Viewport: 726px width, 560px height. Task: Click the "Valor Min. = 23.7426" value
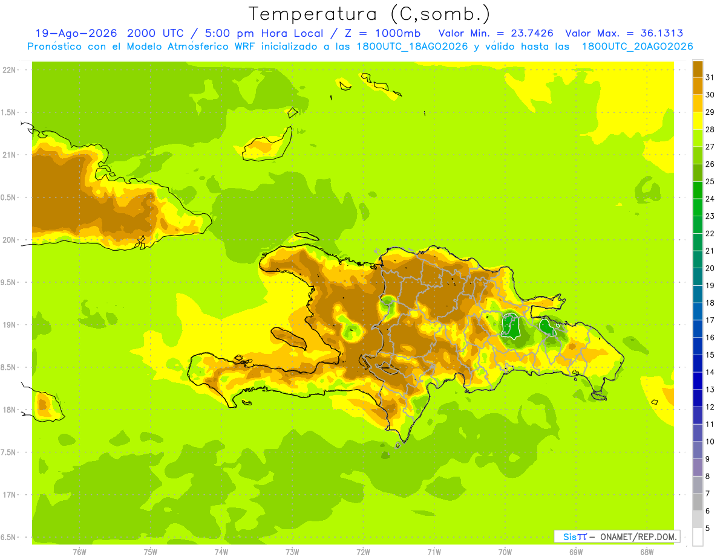pyautogui.click(x=496, y=33)
